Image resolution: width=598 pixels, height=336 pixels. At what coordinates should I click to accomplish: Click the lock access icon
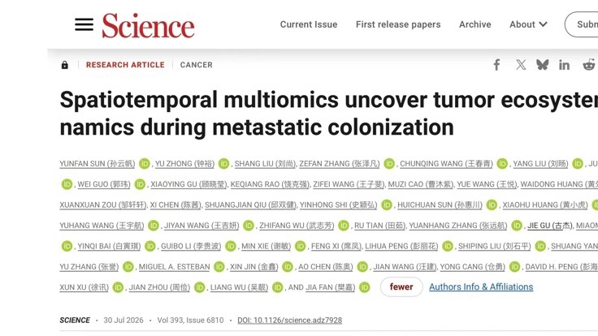coord(65,65)
